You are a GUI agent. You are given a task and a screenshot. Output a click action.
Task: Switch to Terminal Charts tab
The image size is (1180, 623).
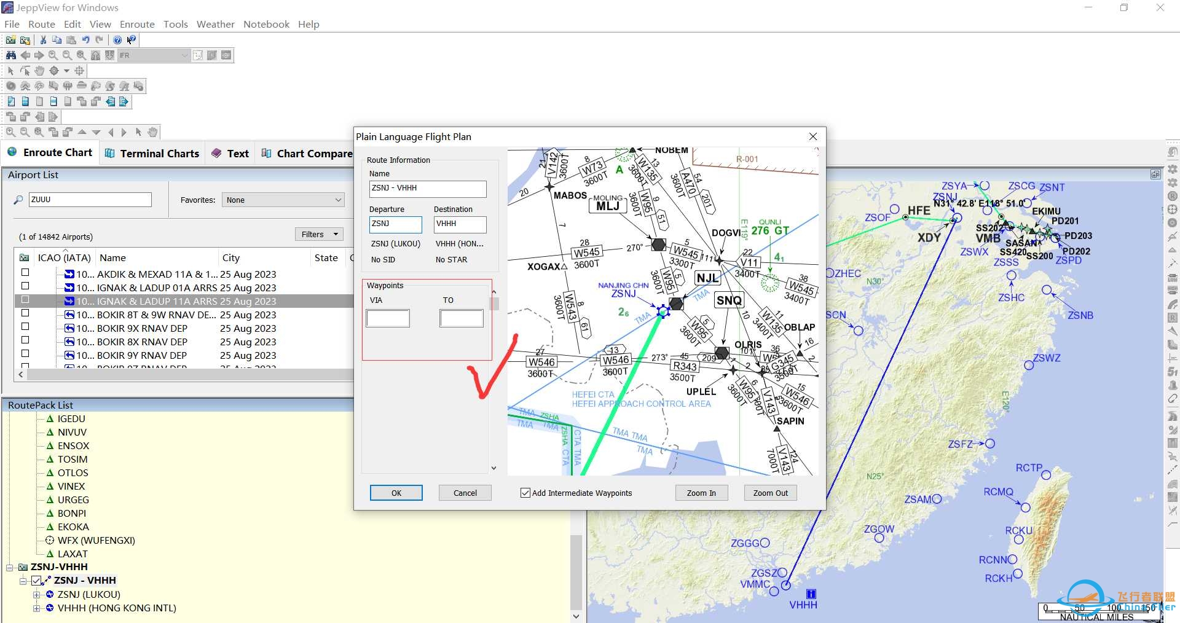coord(152,154)
